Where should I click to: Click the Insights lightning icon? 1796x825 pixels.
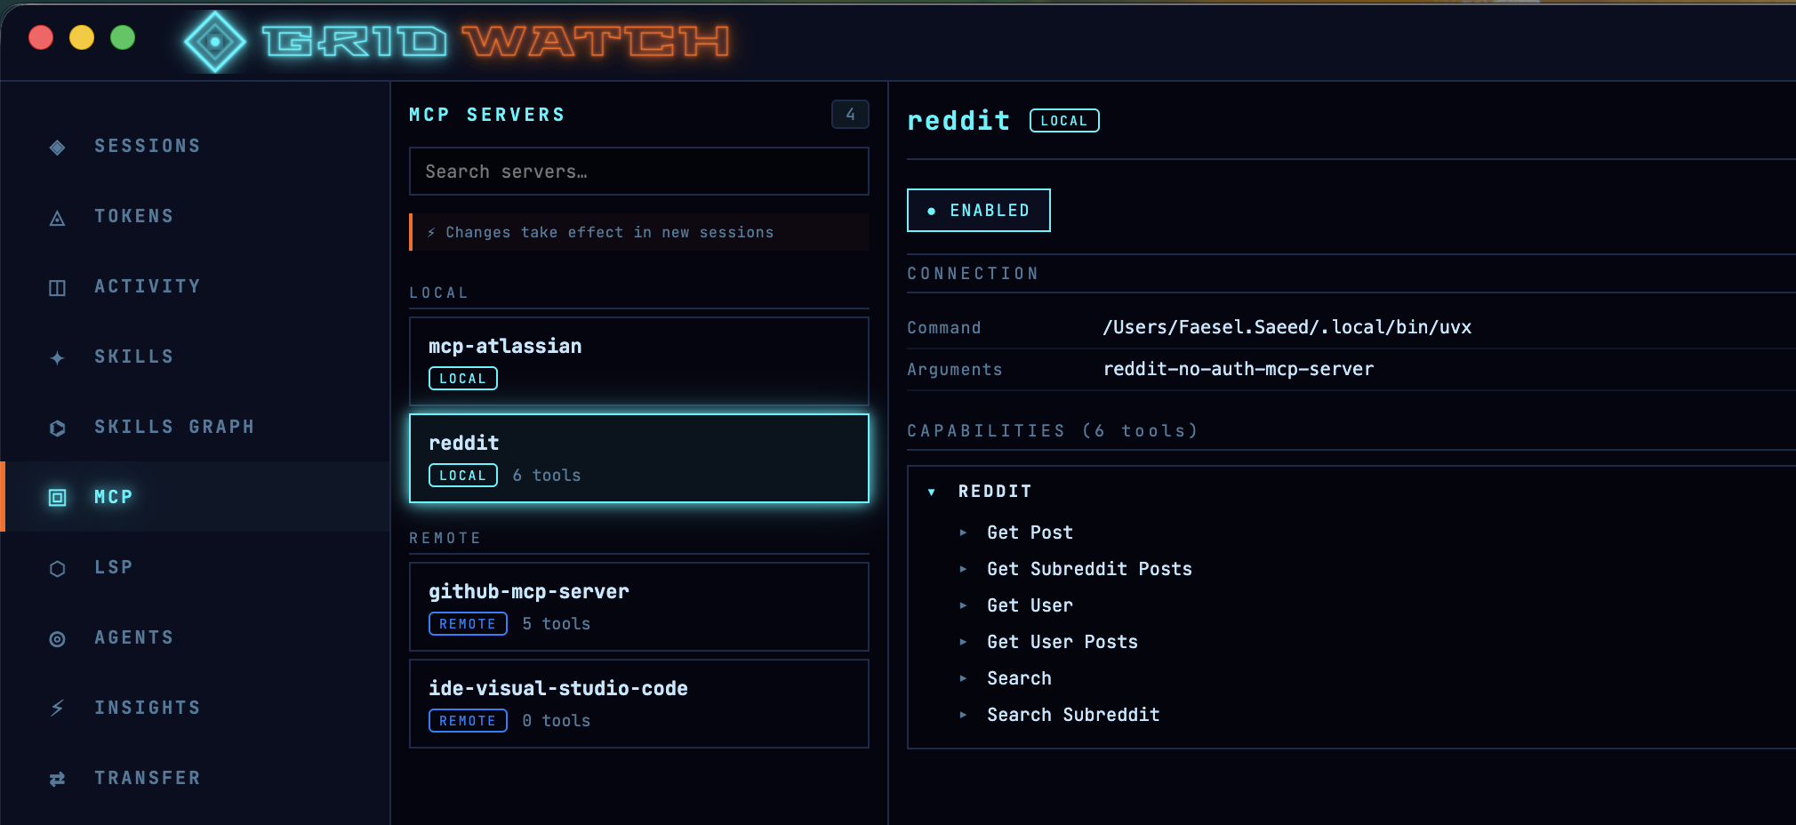pos(57,709)
